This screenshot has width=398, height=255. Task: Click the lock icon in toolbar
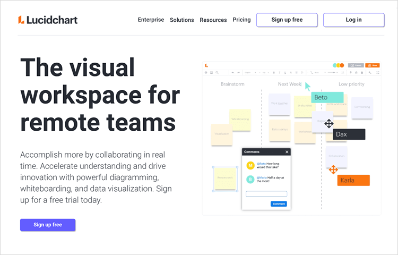click(362, 72)
